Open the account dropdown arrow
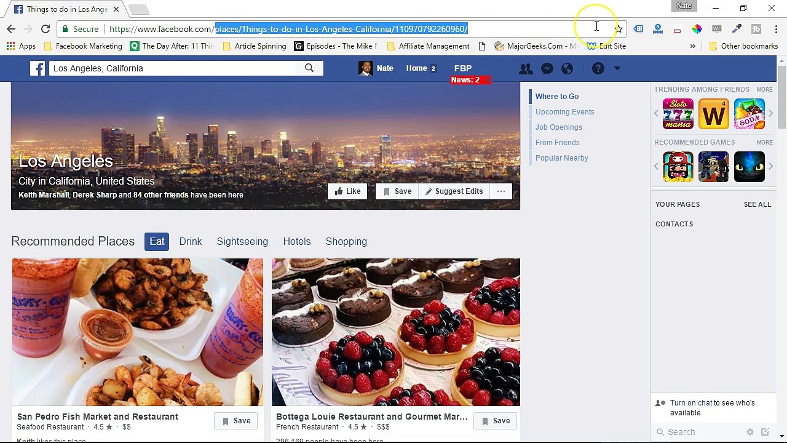This screenshot has width=787, height=443. click(x=617, y=69)
